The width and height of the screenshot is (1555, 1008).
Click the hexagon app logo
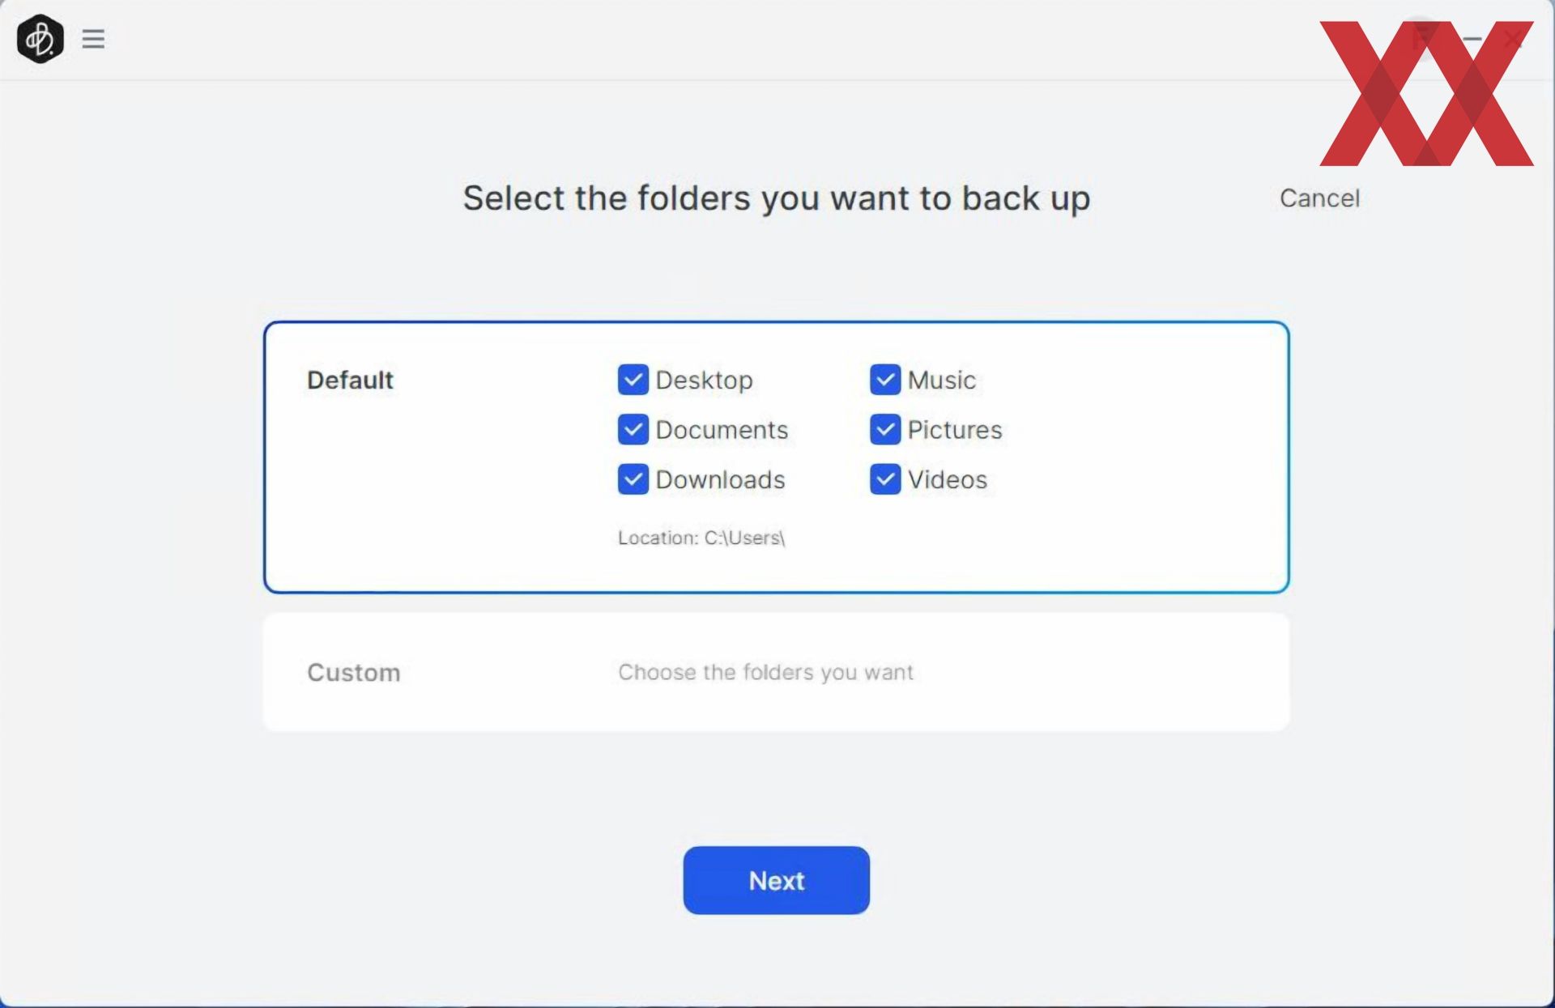pos(40,38)
